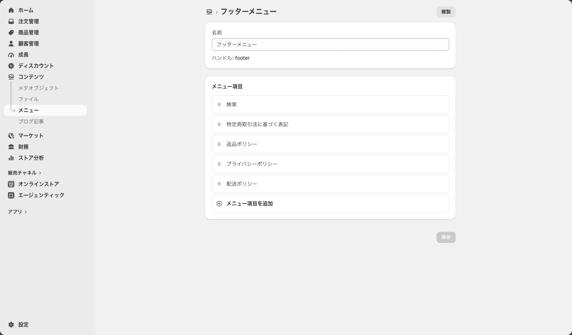The width and height of the screenshot is (572, 335).
Task: Click the 保存 save button
Action: pyautogui.click(x=446, y=237)
